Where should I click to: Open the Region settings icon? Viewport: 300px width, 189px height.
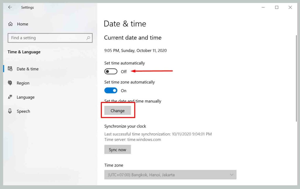click(11, 83)
